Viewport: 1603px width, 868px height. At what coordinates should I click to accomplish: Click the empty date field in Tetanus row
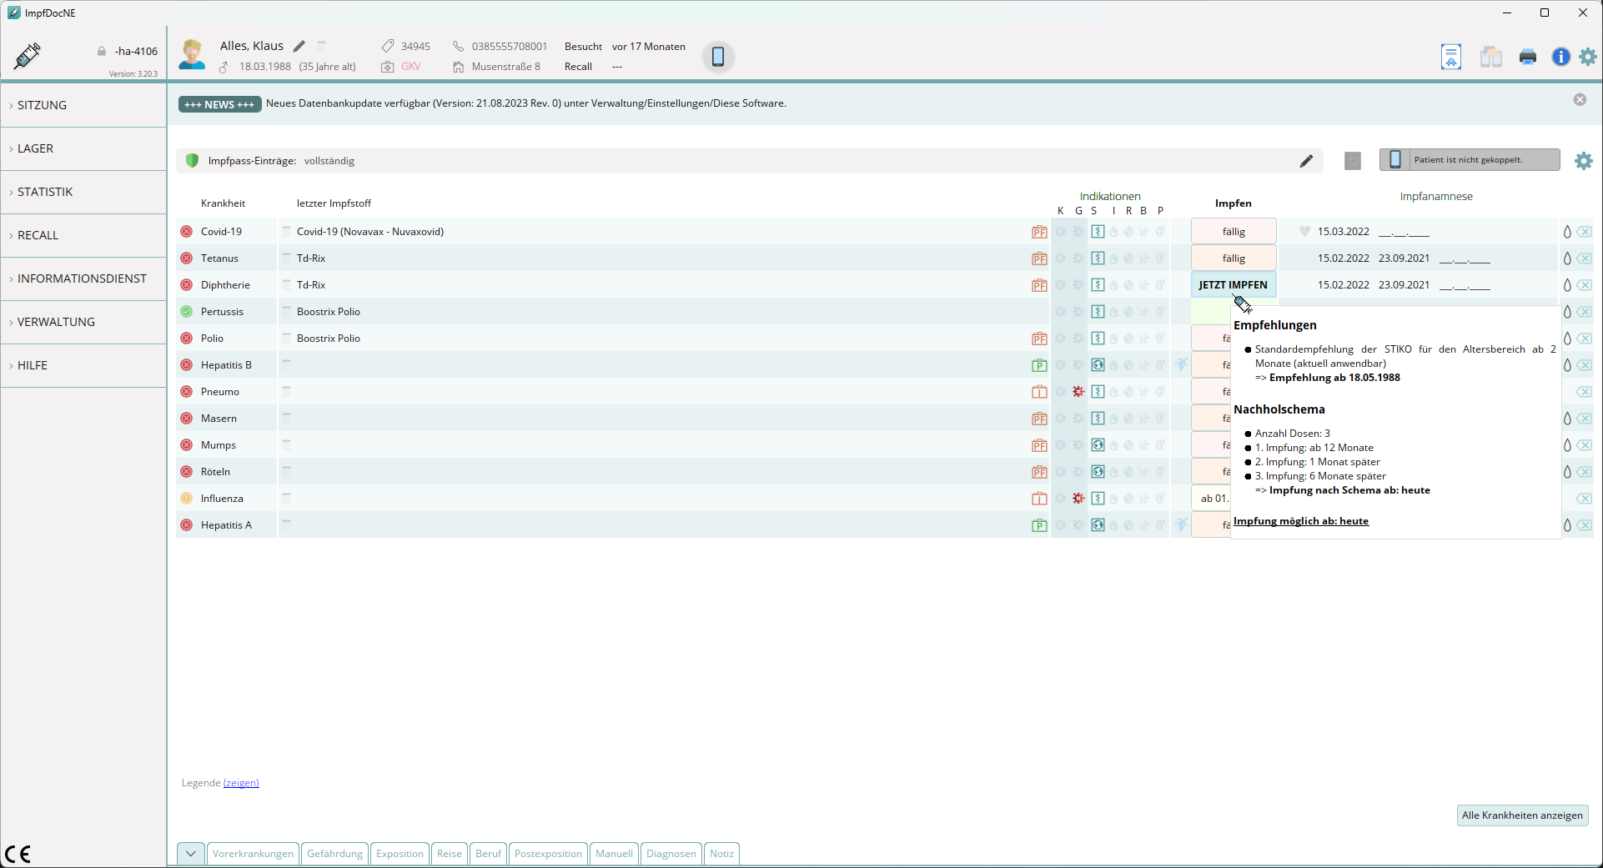(x=1465, y=259)
